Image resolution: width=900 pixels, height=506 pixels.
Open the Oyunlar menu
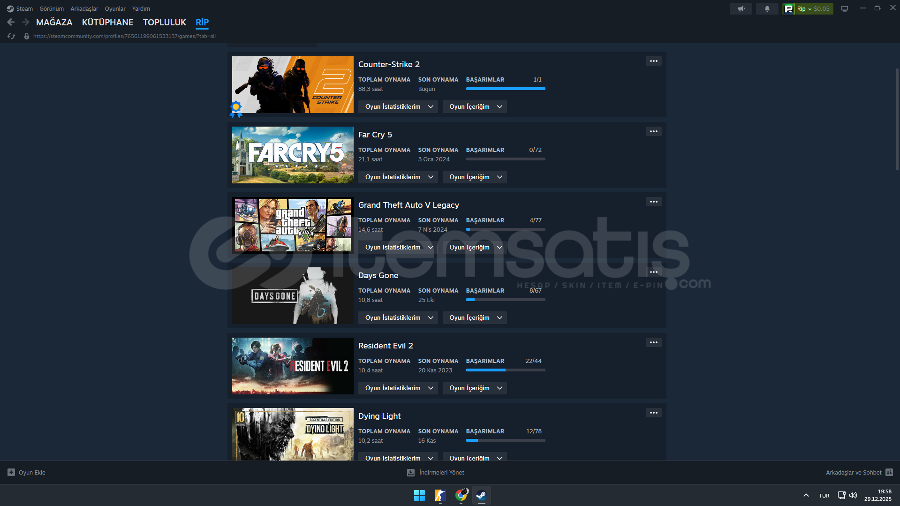[x=115, y=8]
